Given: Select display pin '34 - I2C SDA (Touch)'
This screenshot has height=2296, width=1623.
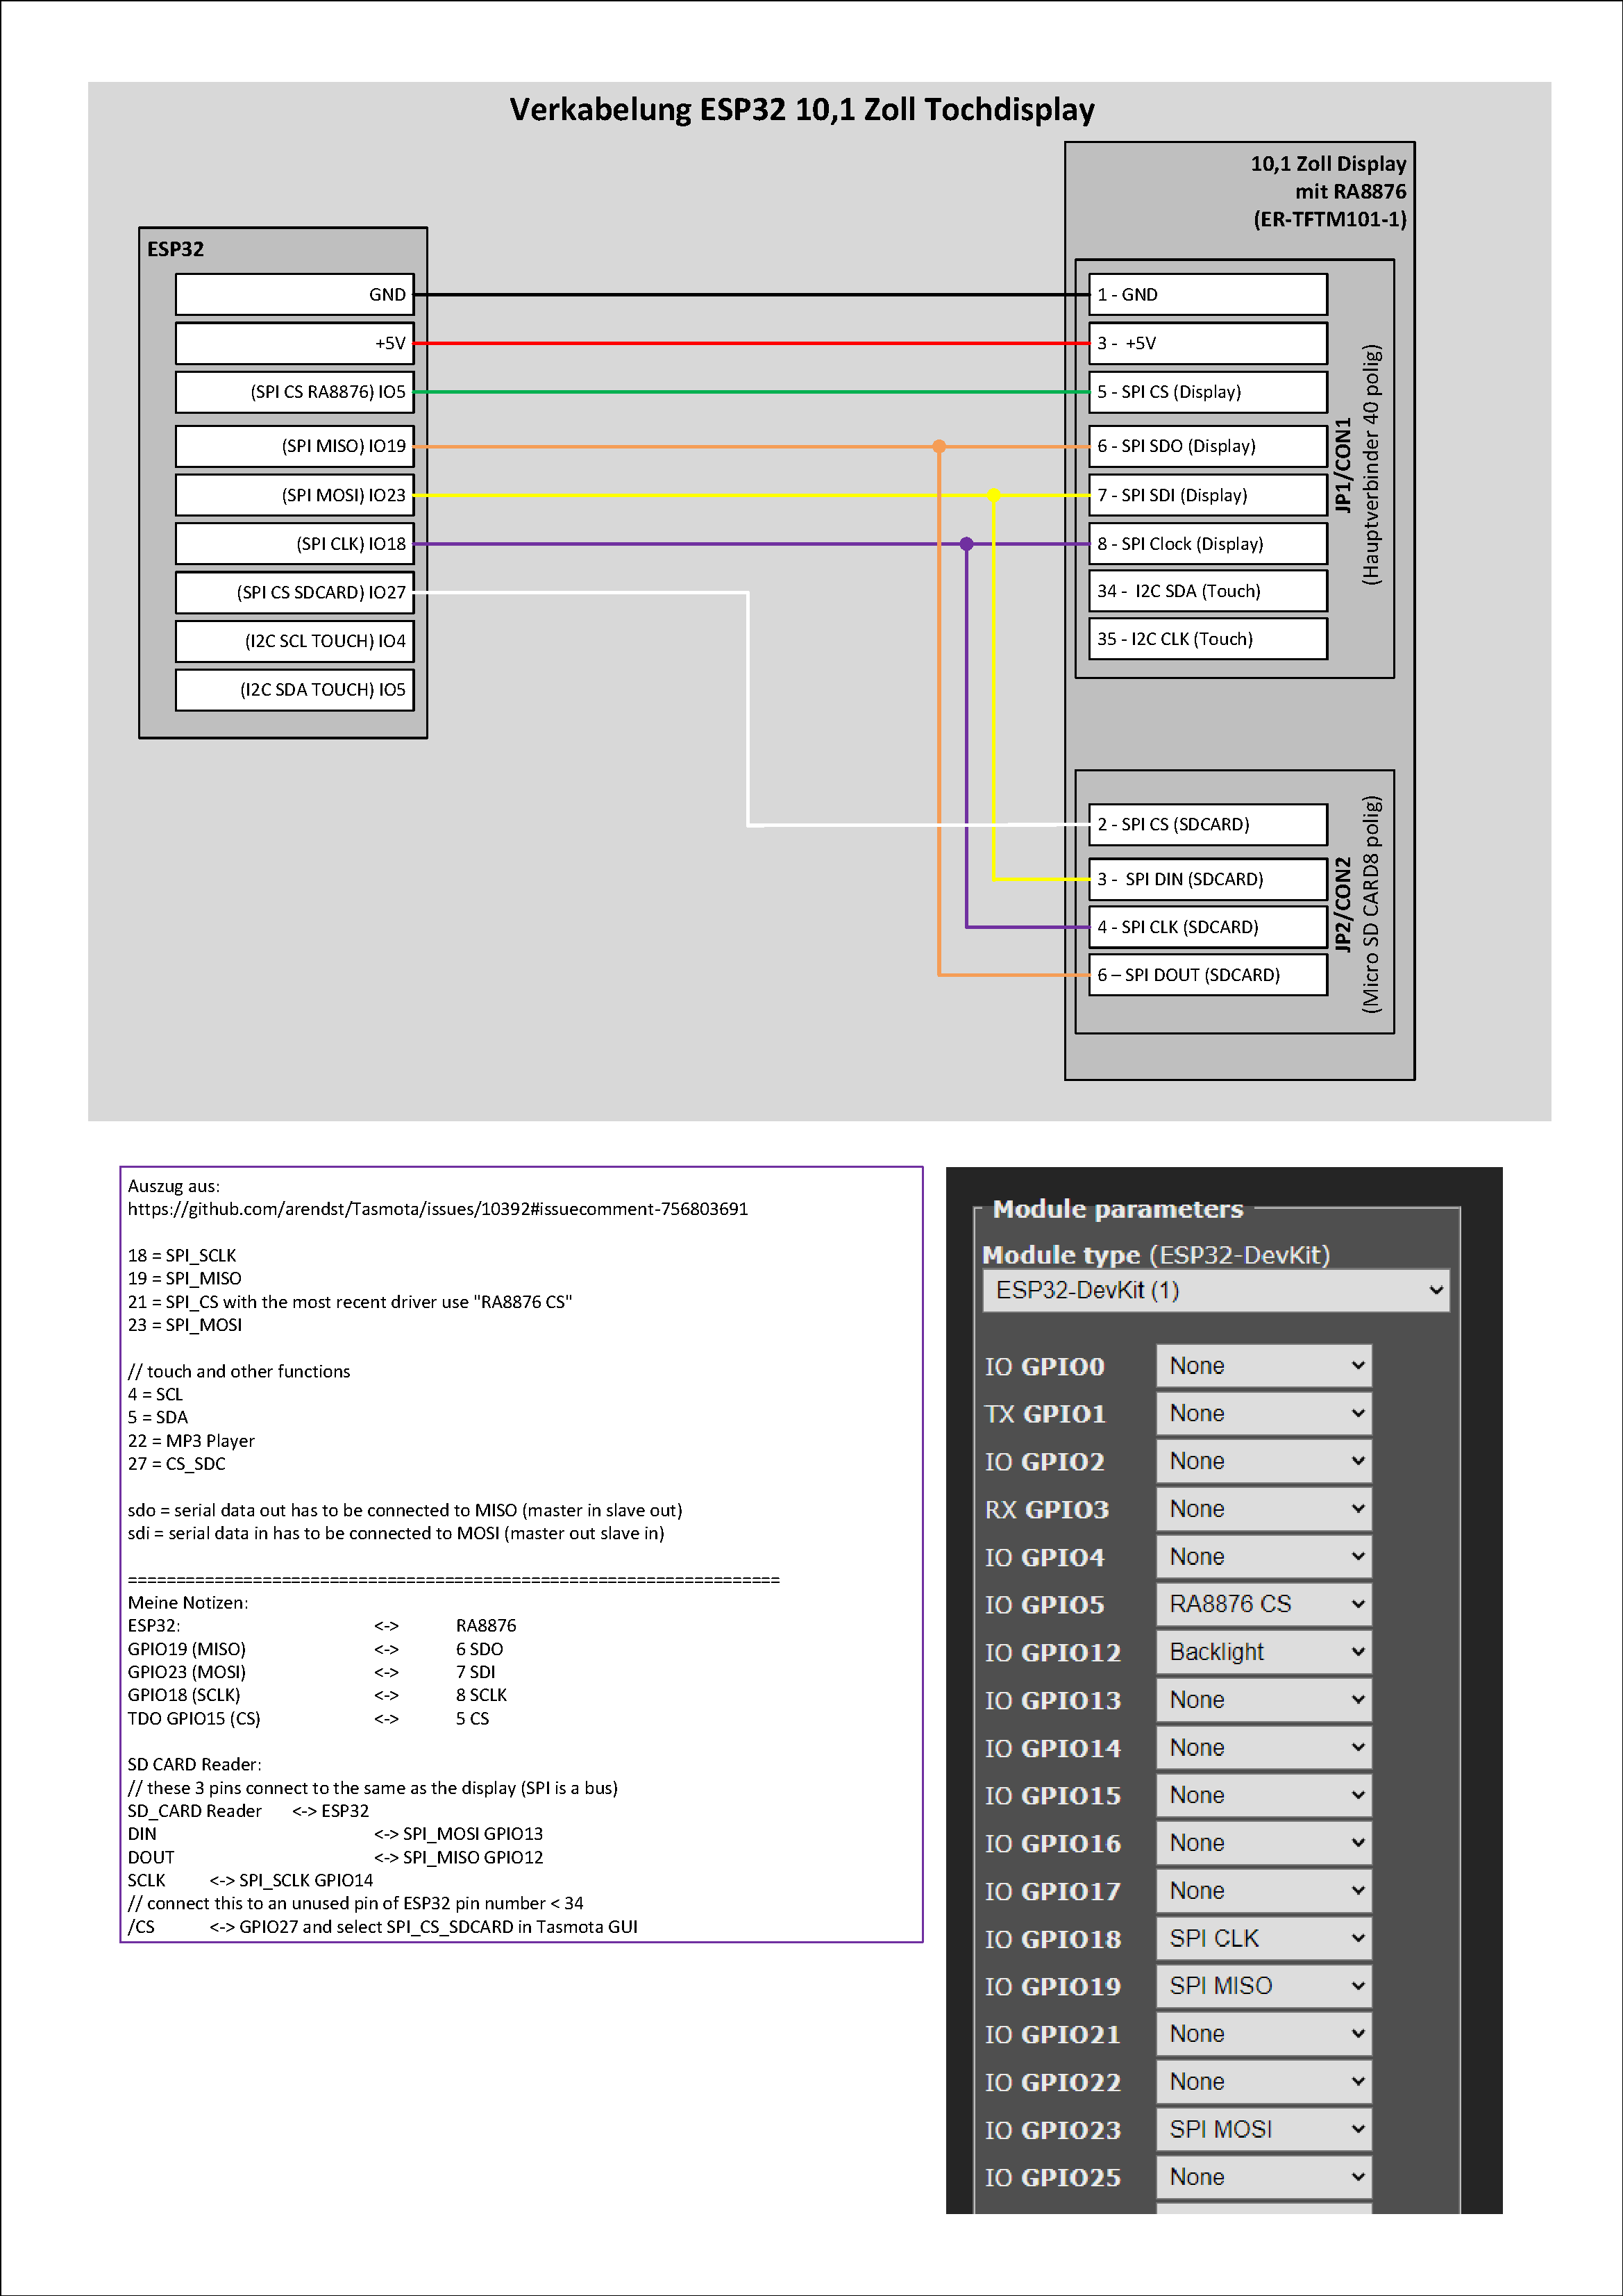Looking at the screenshot, I should pos(1208,591).
